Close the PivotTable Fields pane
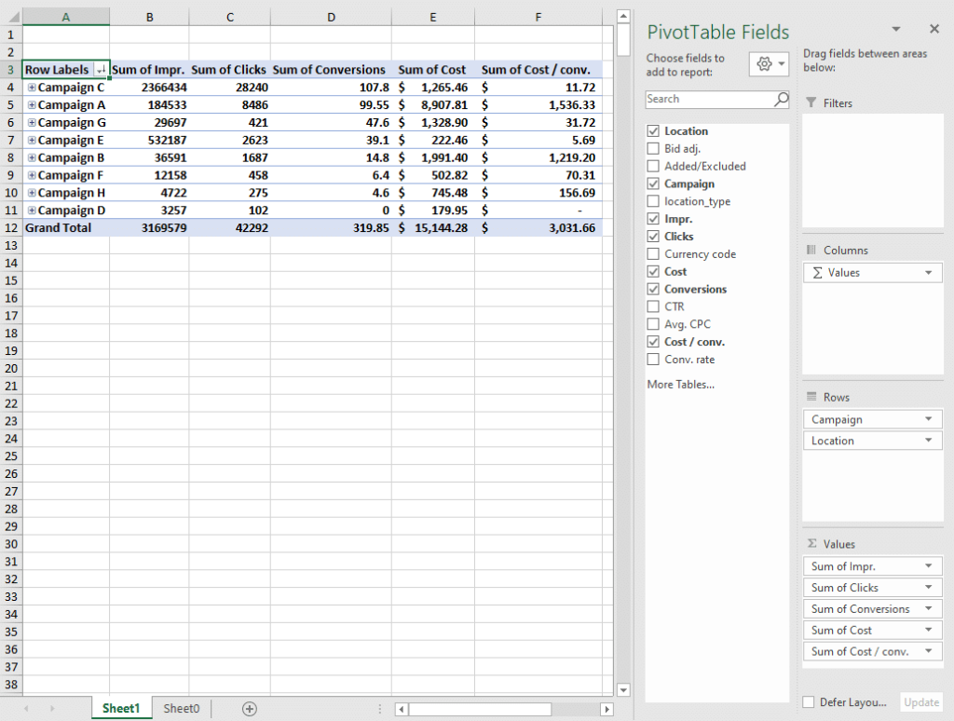This screenshot has height=721, width=954. tap(935, 29)
